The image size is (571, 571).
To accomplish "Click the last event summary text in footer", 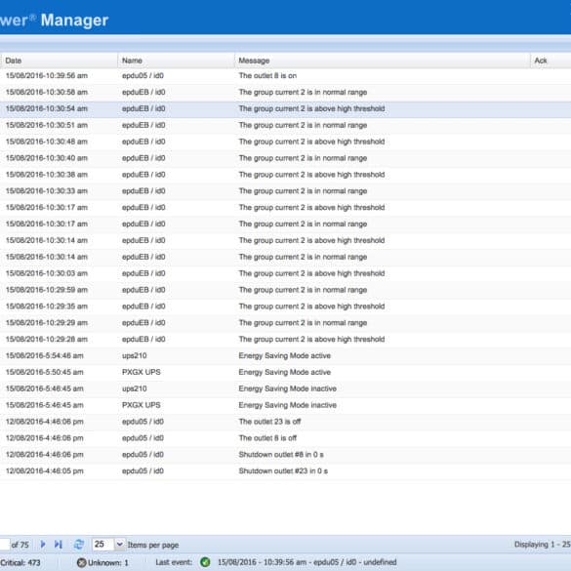I will [307, 562].
